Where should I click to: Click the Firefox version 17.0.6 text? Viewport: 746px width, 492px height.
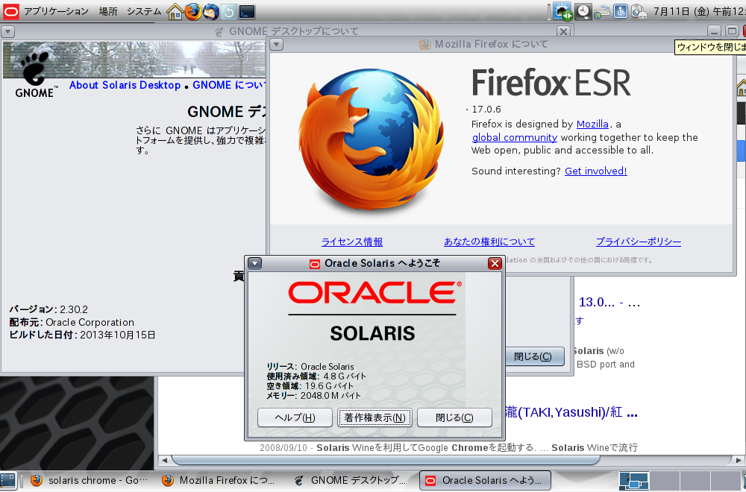[x=486, y=110]
